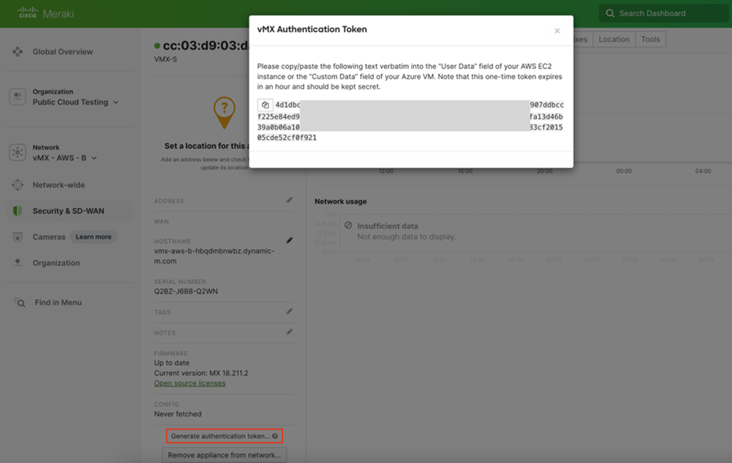The width and height of the screenshot is (732, 463).
Task: Click the Cisco Meraki logo
Action: (45, 13)
